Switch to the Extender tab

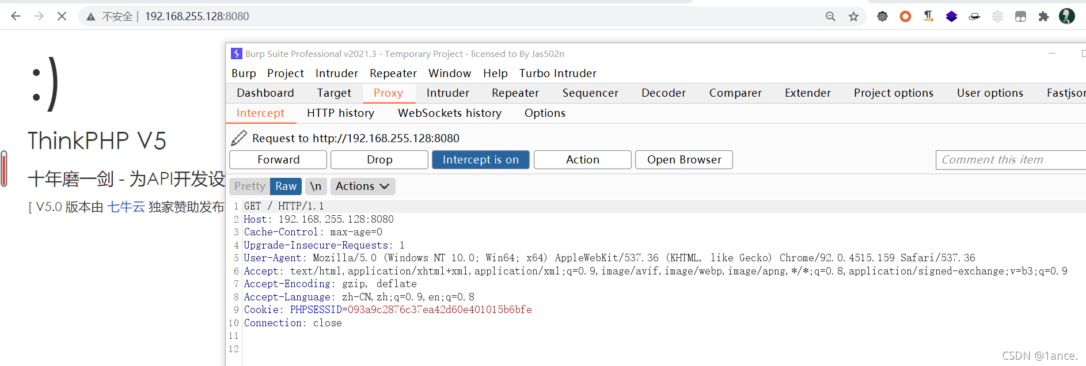click(x=808, y=93)
